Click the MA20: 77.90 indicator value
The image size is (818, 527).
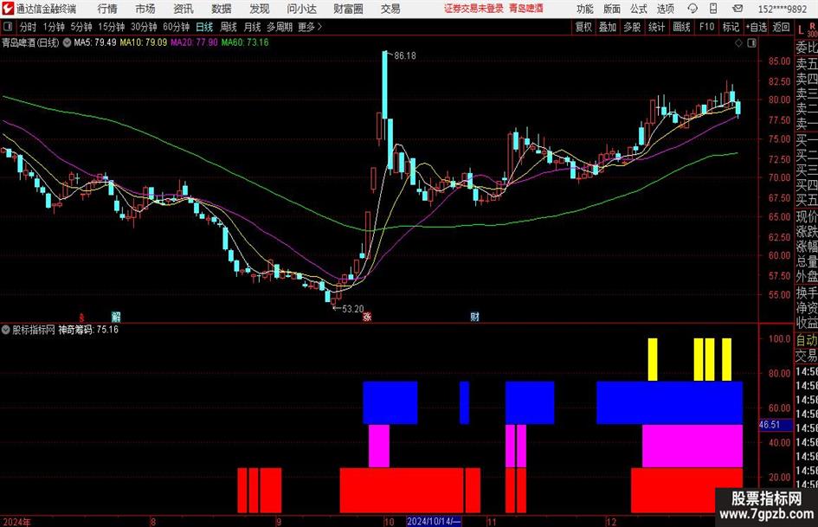point(194,42)
